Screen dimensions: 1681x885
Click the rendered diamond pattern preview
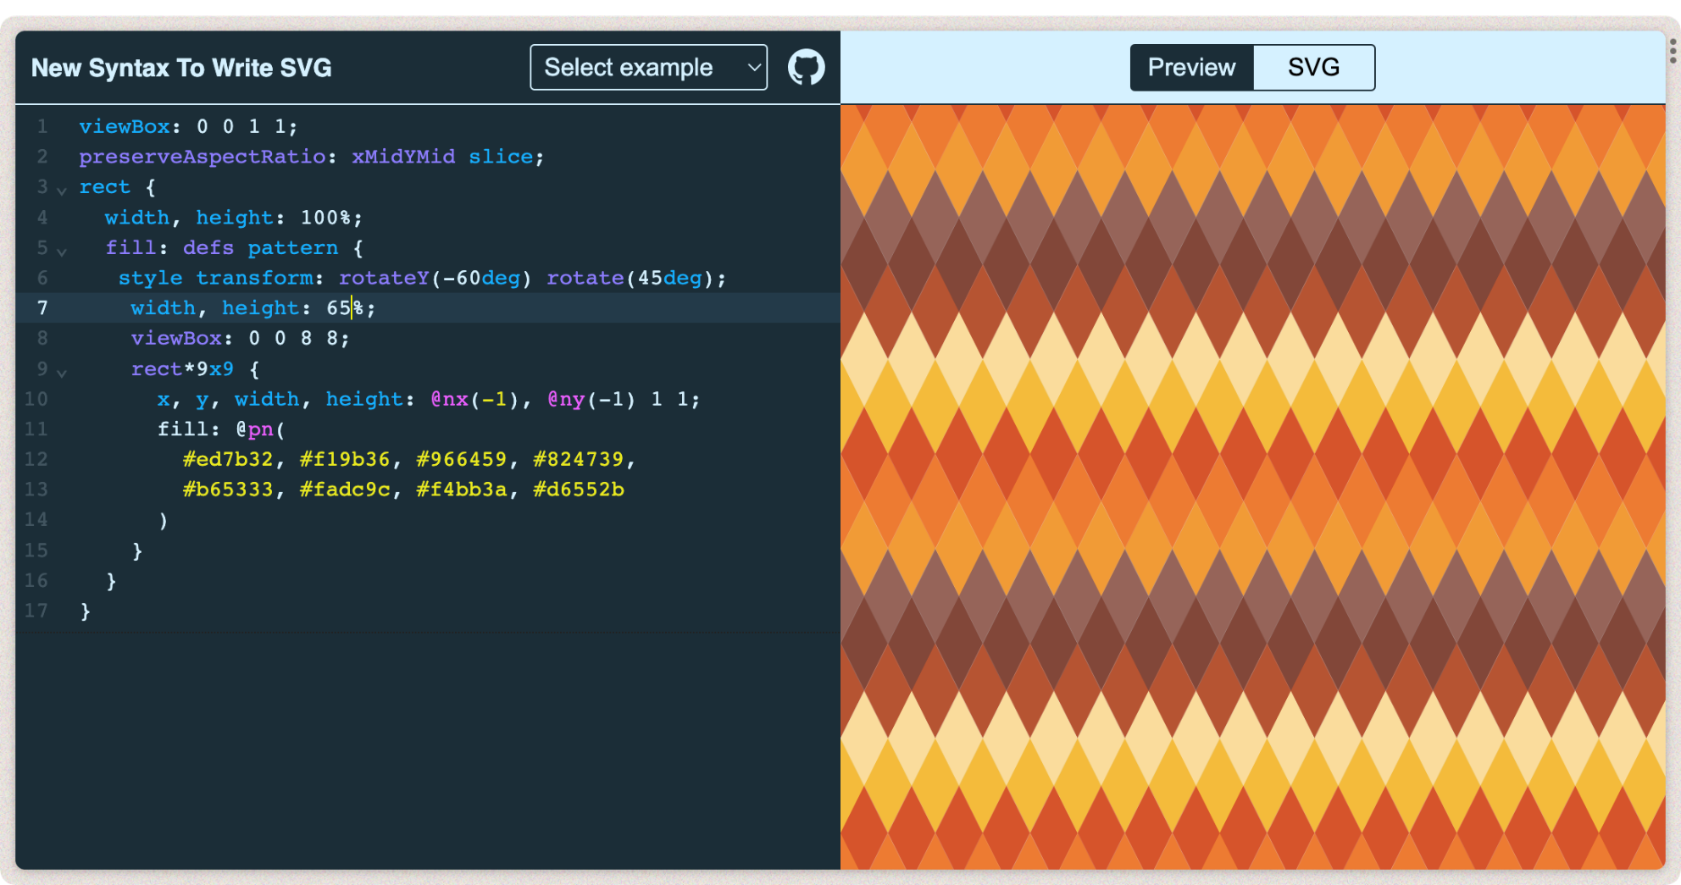[x=1252, y=487]
